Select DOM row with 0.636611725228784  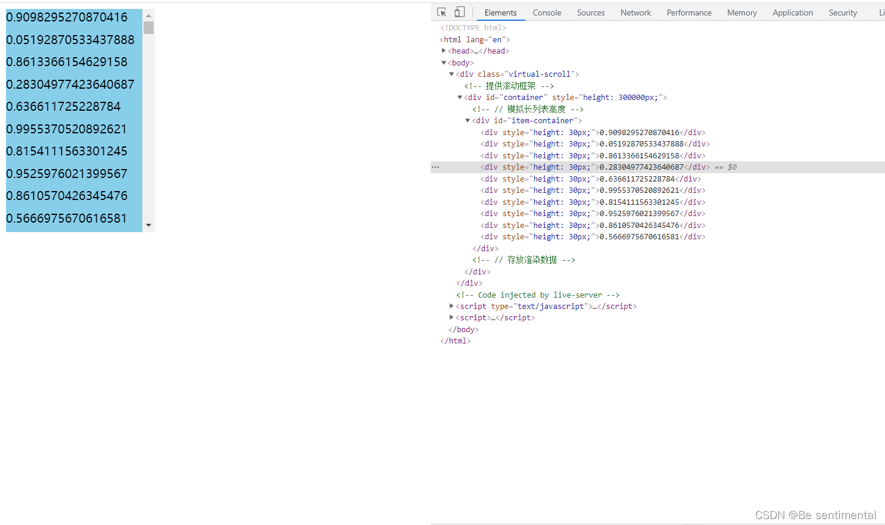point(590,179)
